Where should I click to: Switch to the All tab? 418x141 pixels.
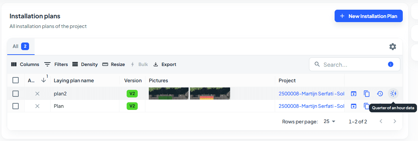click(20, 46)
